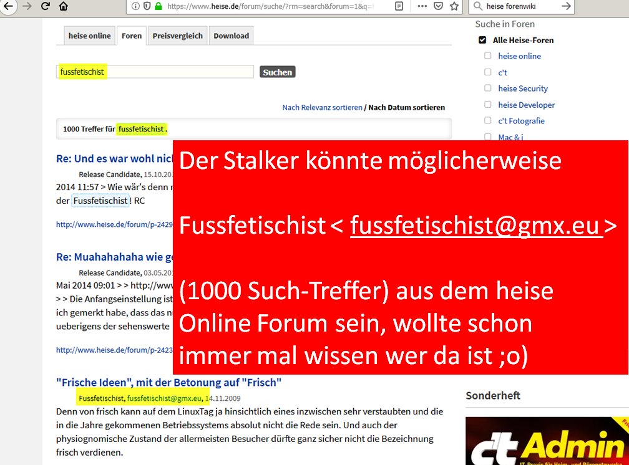Click the c't Admin Sonderheft cover image
Screen dimensions: 629x465
click(x=547, y=441)
